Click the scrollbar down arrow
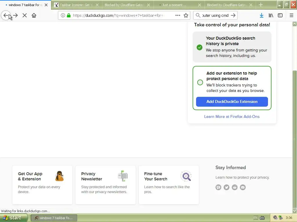Viewport: 297px width, 222px height. (295, 211)
